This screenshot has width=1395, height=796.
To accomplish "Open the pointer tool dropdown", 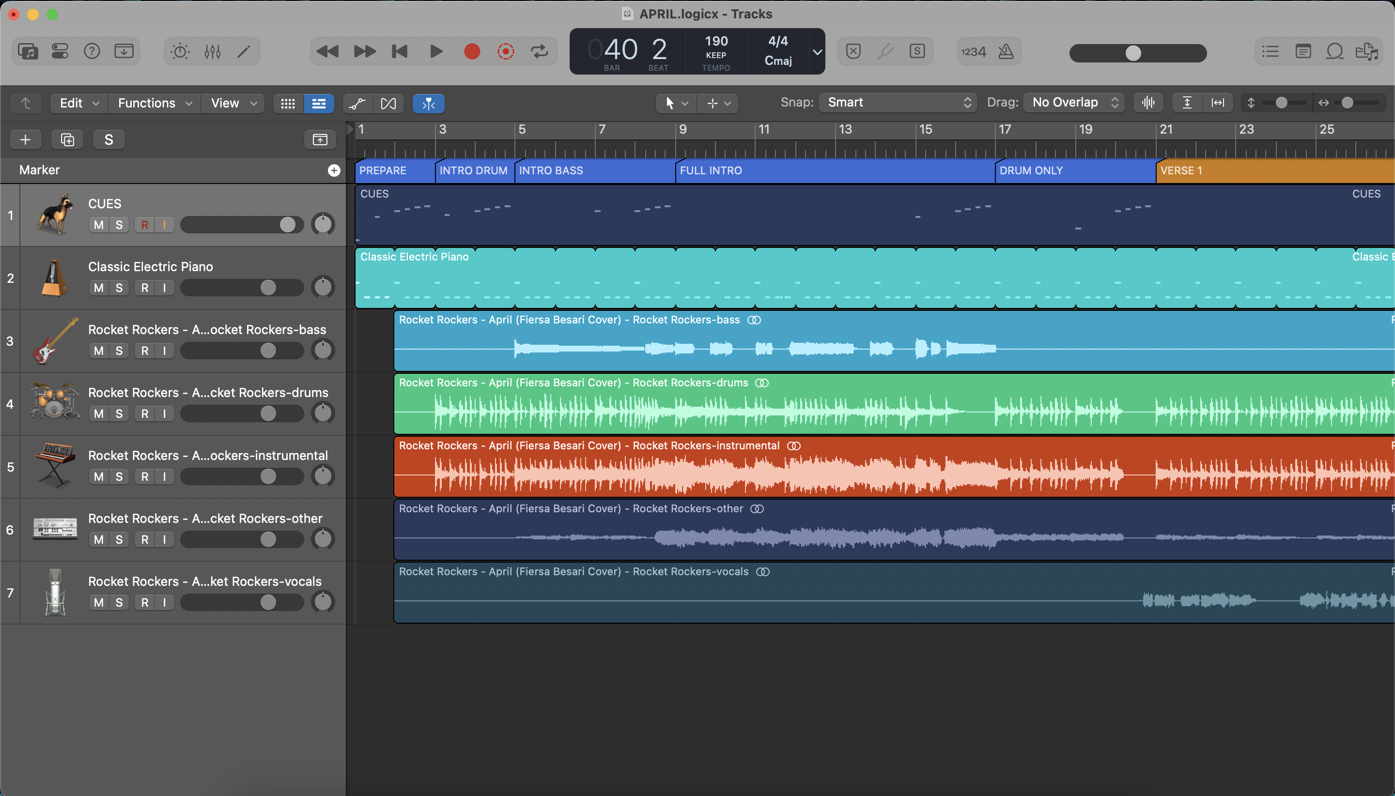I will (x=677, y=103).
